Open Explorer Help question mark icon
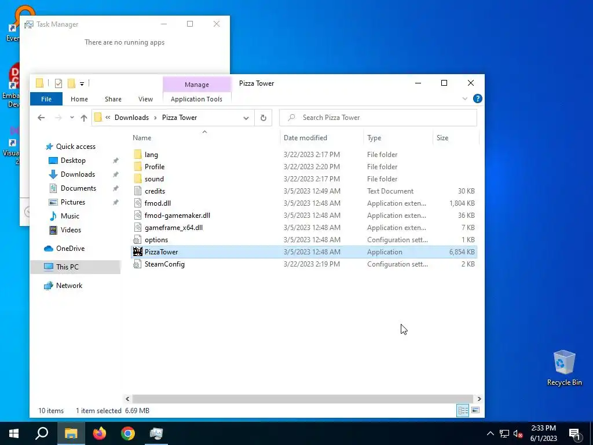The height and width of the screenshot is (445, 593). pyautogui.click(x=478, y=99)
